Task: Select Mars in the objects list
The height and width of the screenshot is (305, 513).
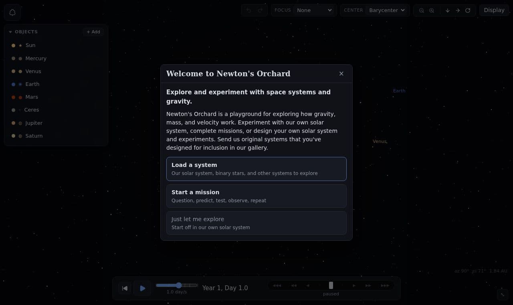Action: pos(56,97)
